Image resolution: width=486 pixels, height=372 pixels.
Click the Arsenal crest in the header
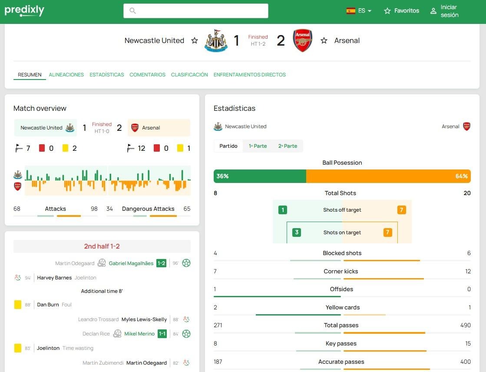pos(303,41)
